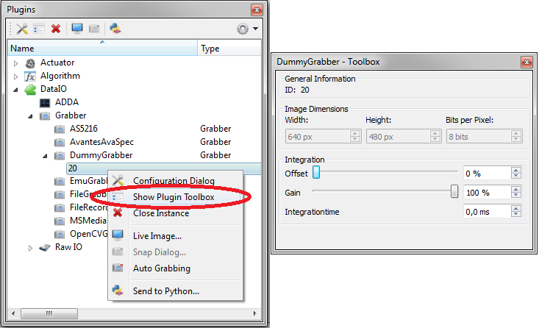The image size is (539, 328).
Task: Open the dropdown arrow next to gear icon
Action: (255, 29)
